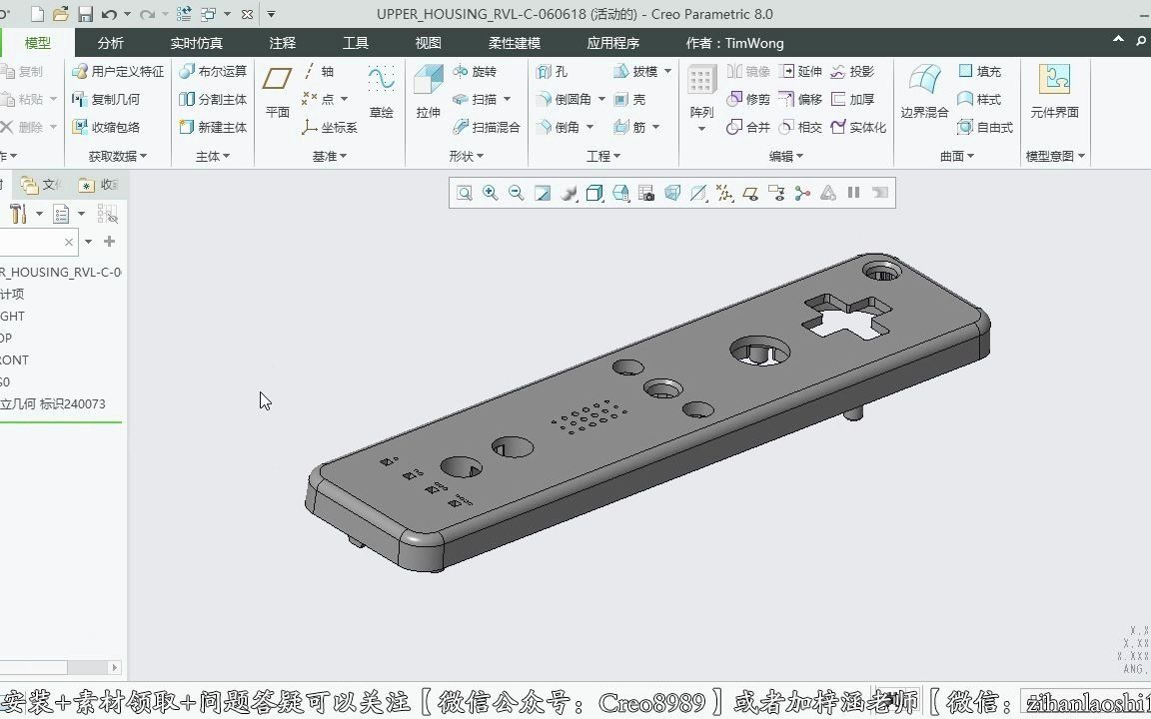1151x719 pixels.
Task: Click the 实体化 (Solidify) button
Action: click(859, 128)
